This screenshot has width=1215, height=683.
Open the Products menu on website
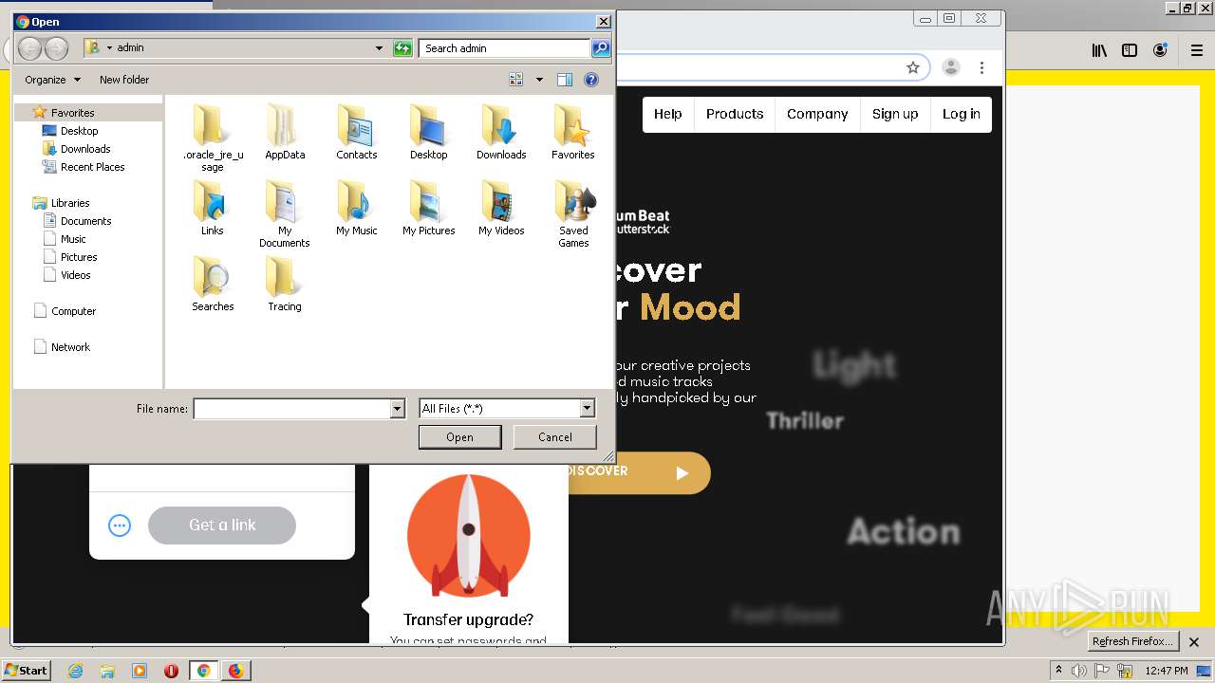735,114
